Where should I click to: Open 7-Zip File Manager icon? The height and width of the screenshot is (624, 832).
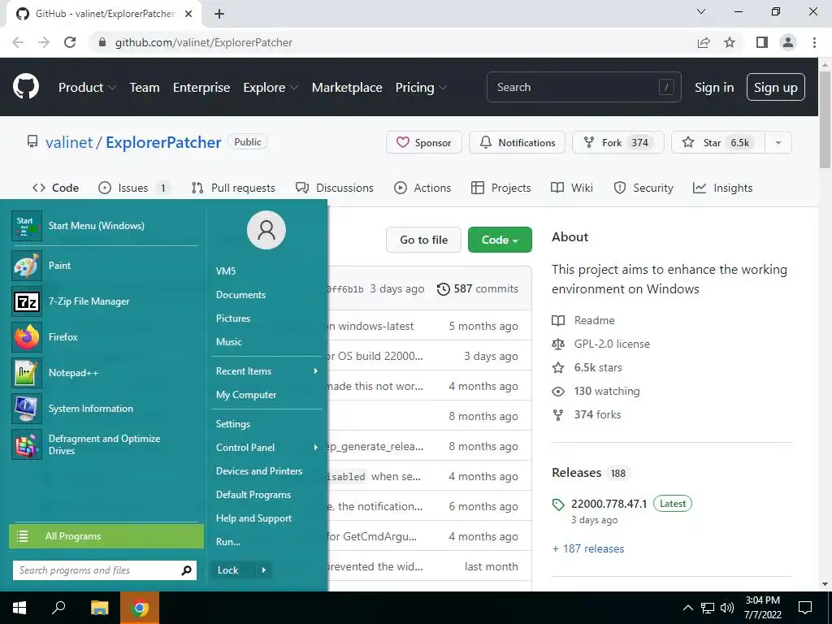(27, 301)
